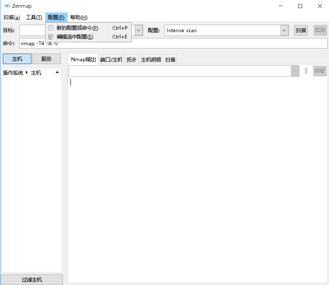Click the 过滤主机 button at bottom left

pyautogui.click(x=32, y=279)
